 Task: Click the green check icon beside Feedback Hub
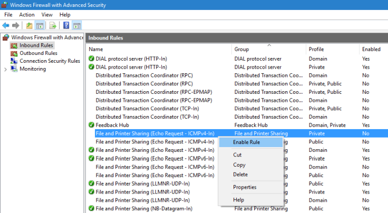(x=91, y=125)
